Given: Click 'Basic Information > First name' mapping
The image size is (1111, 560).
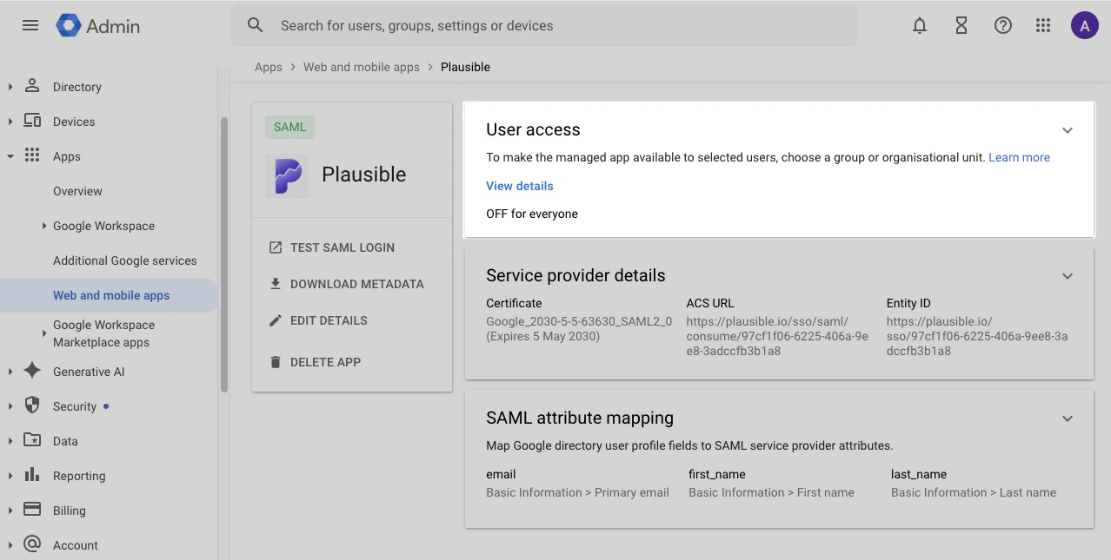Looking at the screenshot, I should pyautogui.click(x=772, y=492).
